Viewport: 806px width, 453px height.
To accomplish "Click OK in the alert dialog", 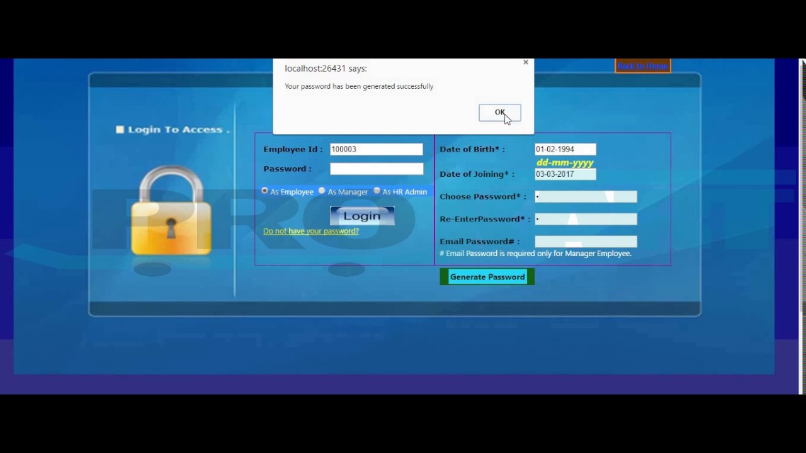I will click(499, 113).
